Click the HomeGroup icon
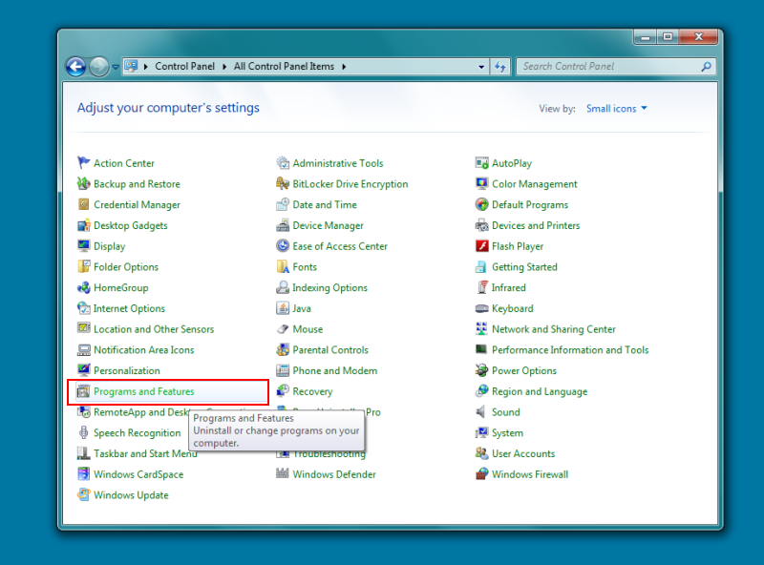This screenshot has width=764, height=565. (84, 287)
